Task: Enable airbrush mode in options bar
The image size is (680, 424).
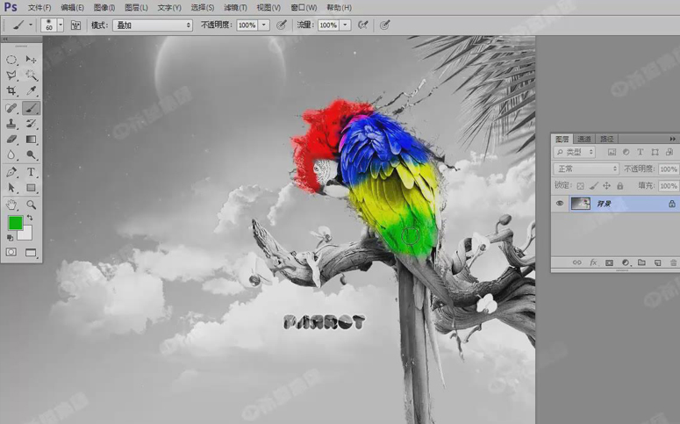Action: [x=362, y=25]
